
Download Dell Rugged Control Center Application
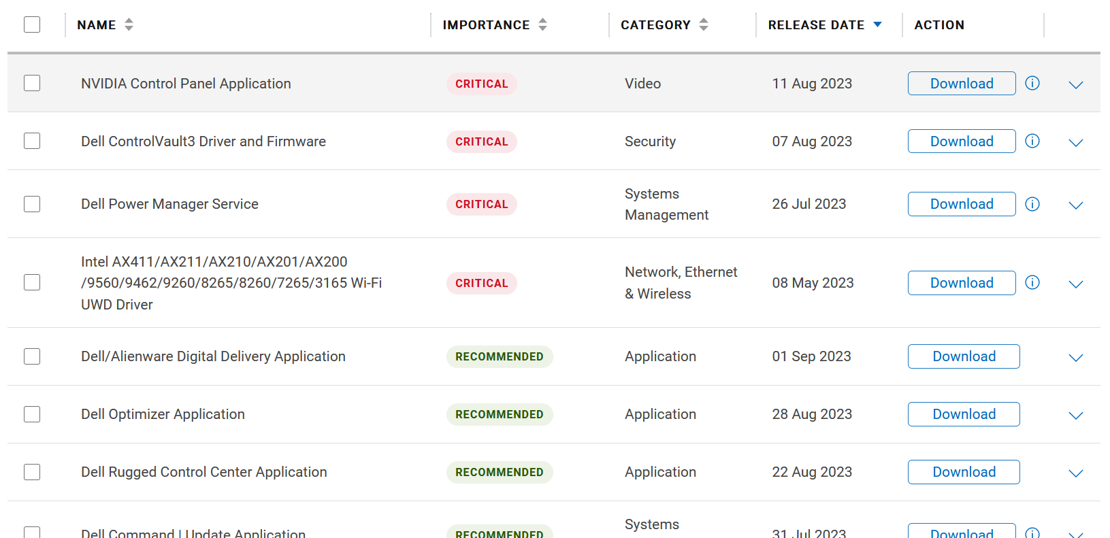point(964,472)
